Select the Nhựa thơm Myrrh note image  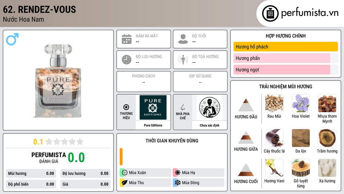tap(327, 103)
